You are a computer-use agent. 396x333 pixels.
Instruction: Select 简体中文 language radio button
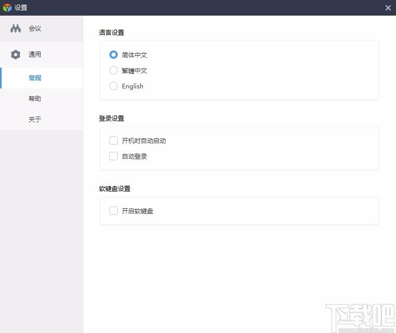(114, 55)
